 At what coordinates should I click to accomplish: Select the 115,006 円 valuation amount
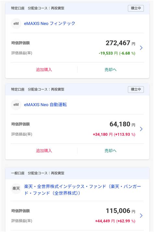click(x=121, y=211)
